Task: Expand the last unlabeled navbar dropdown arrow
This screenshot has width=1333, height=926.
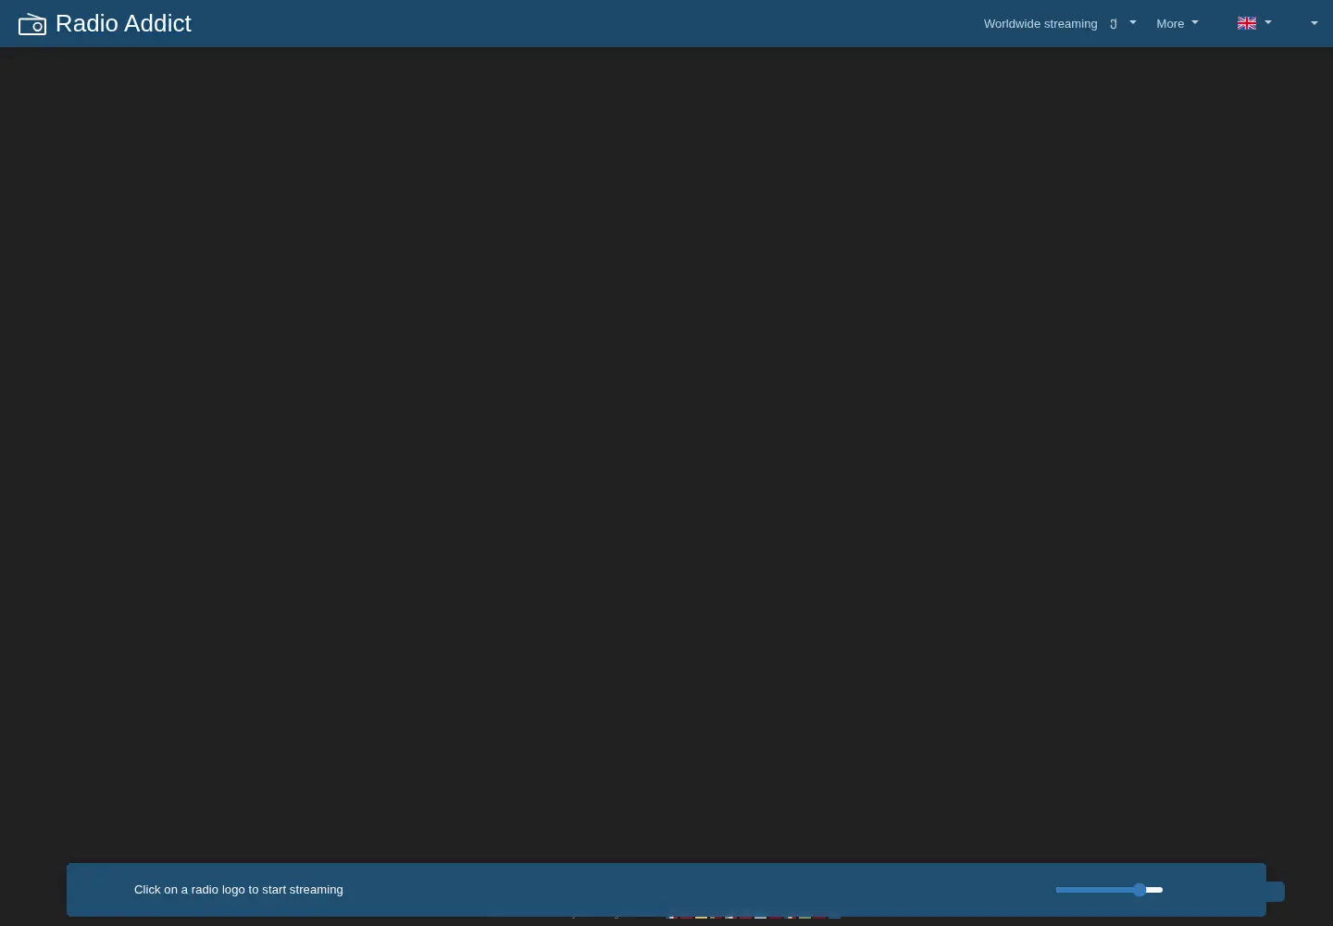Action: coord(1314,23)
